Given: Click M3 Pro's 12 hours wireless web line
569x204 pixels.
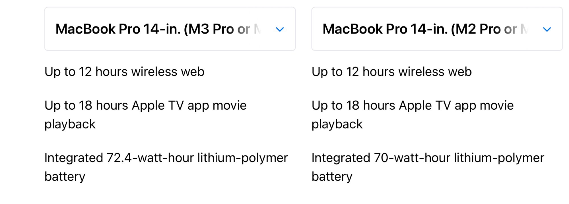Looking at the screenshot, I should click(x=124, y=72).
